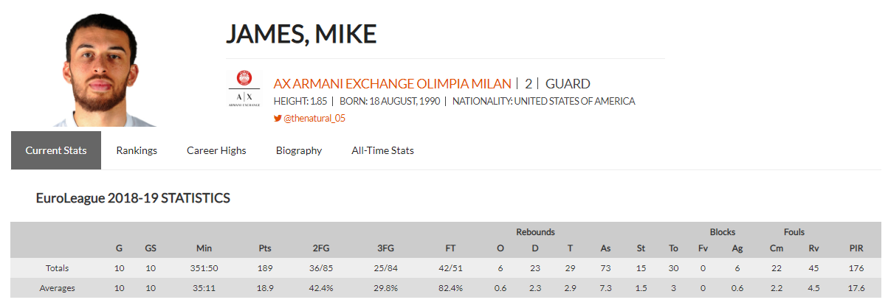Open AX Armani Exchange Olimpia Milan team page
This screenshot has width=888, height=308.
coord(392,84)
